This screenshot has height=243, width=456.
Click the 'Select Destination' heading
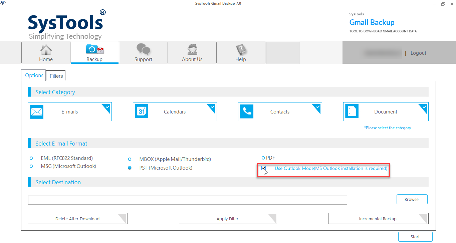(x=58, y=182)
